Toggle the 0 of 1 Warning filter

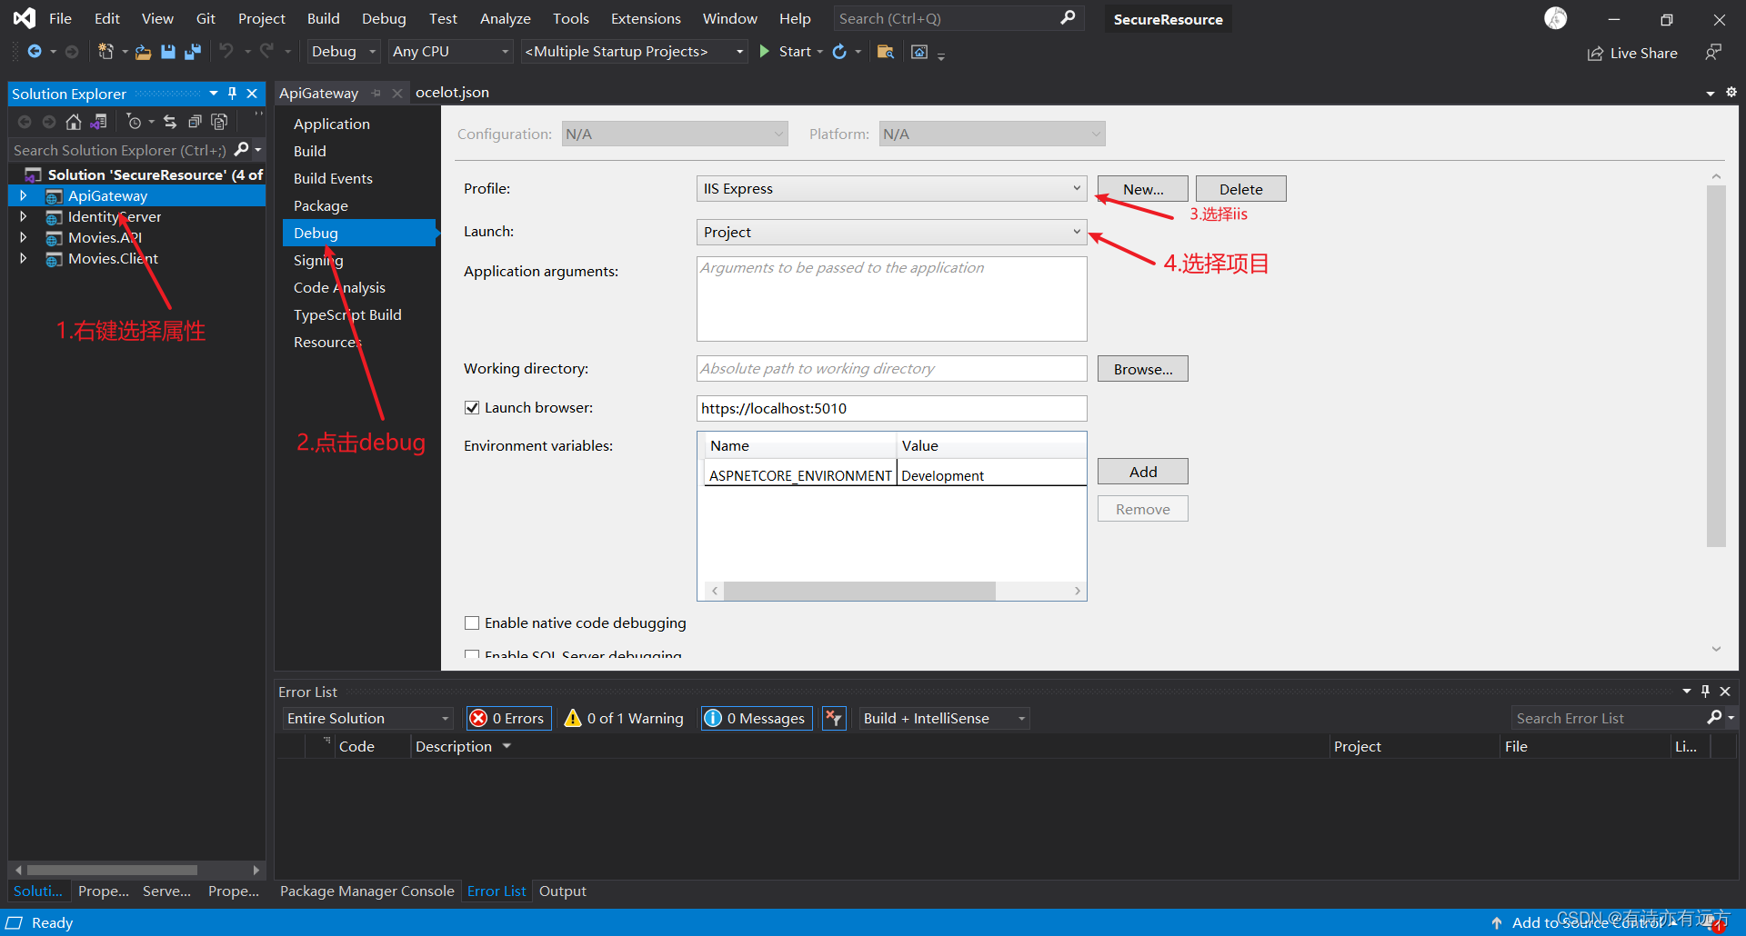pyautogui.click(x=625, y=719)
